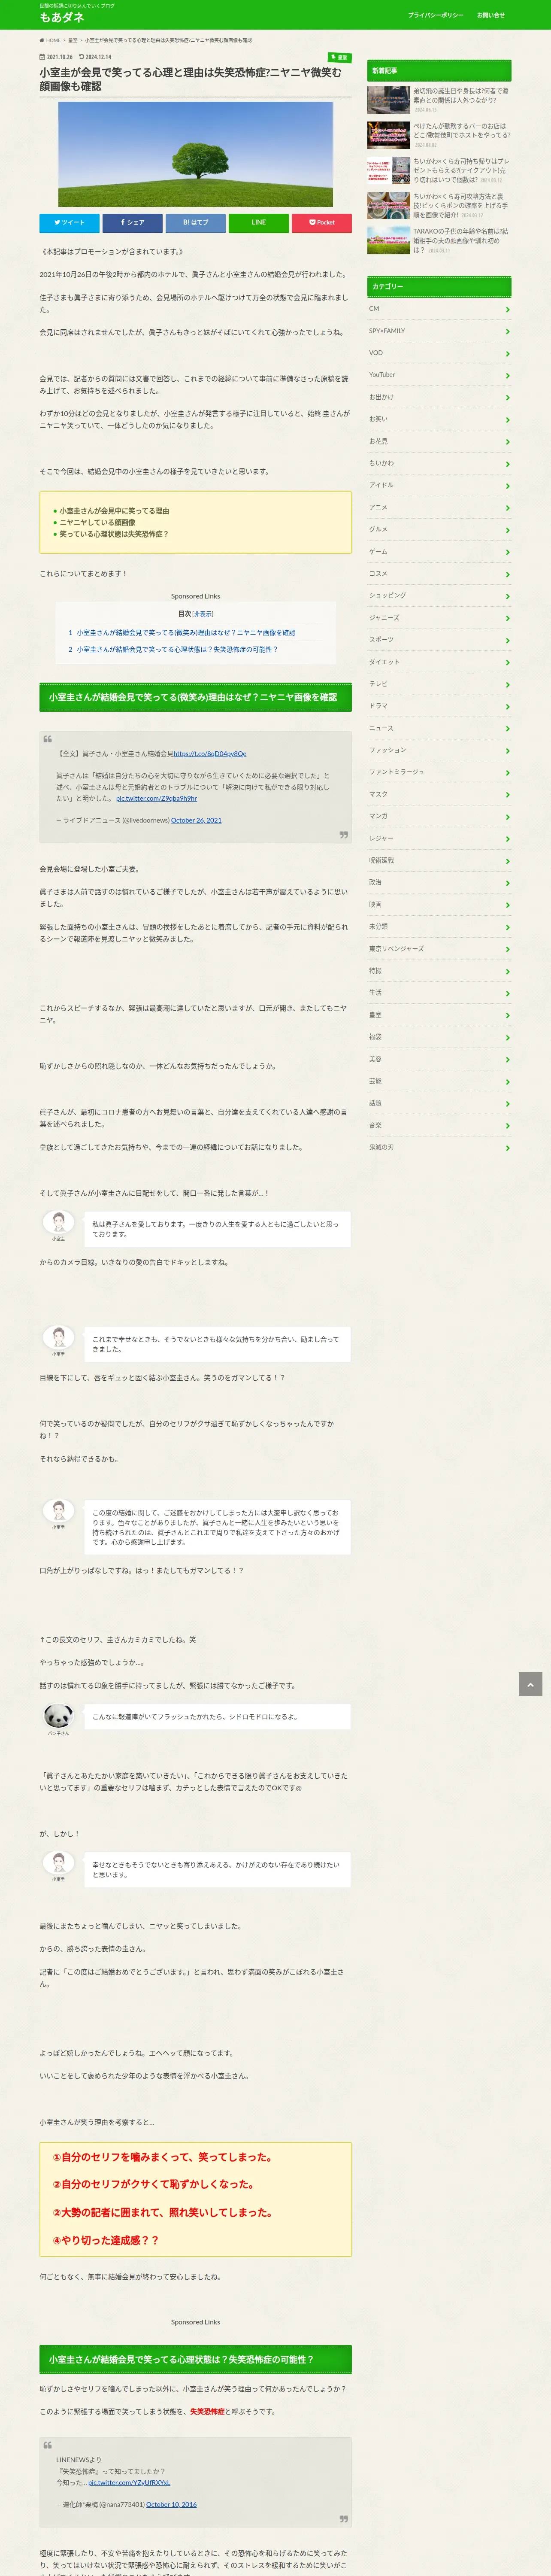Open the pic.twitter.com link in the LINENEWS quote
The width and height of the screenshot is (551, 2576).
point(129,2482)
